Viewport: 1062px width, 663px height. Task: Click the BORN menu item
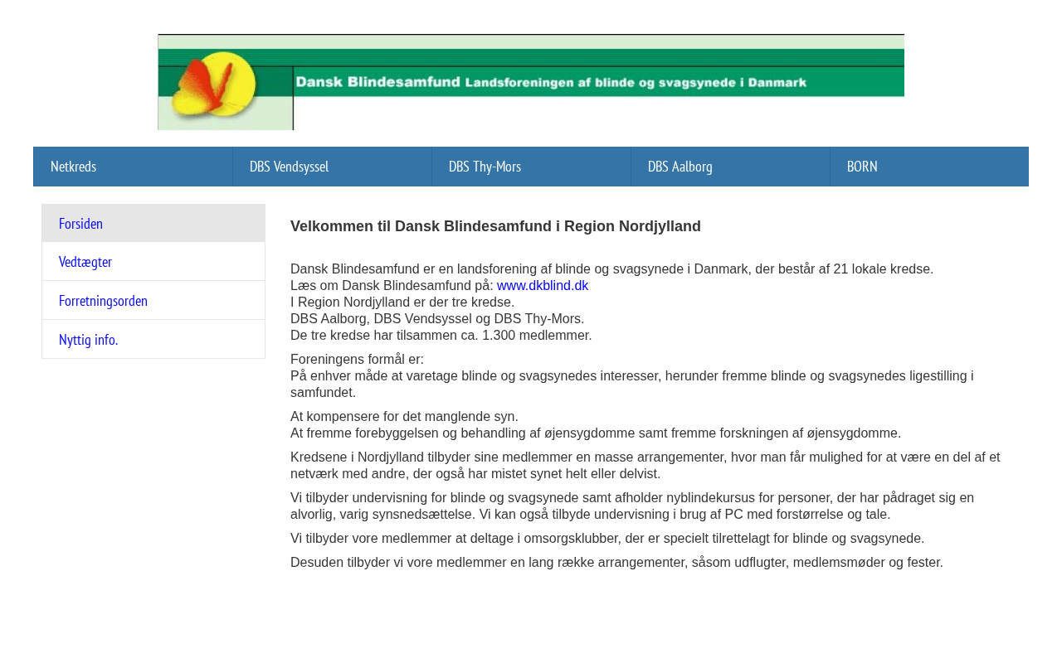(929, 167)
